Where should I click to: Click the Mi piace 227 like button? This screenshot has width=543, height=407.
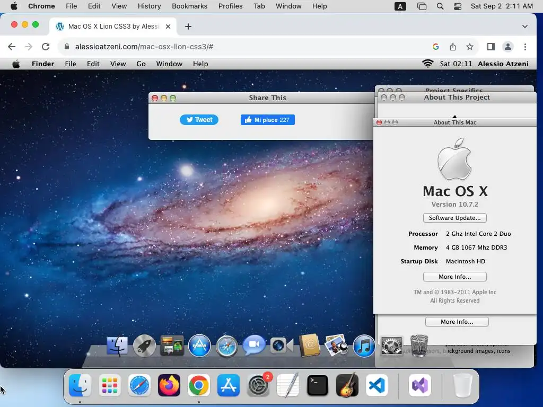pyautogui.click(x=268, y=120)
